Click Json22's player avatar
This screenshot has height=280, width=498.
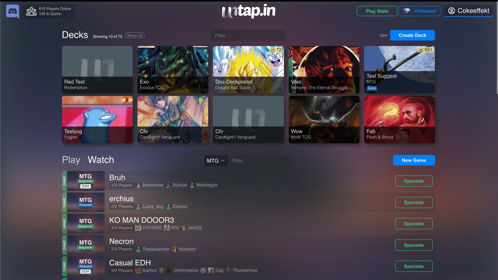pos(183,228)
